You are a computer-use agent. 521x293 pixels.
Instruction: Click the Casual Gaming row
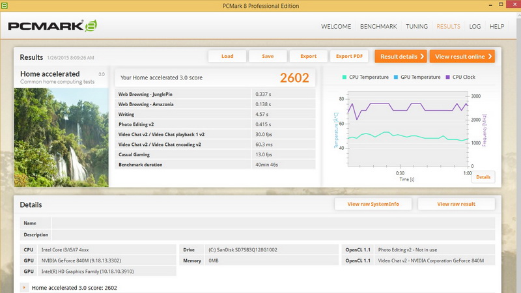[215, 154]
